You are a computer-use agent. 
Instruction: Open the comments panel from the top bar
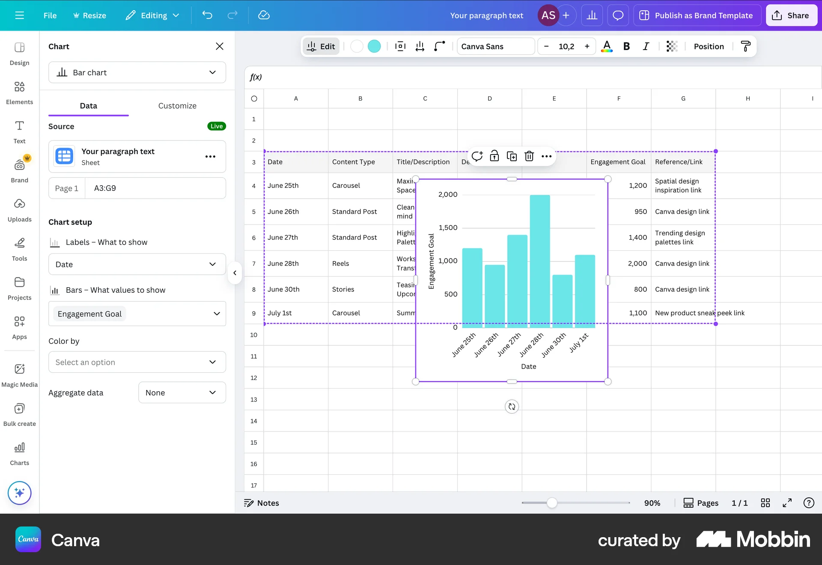[x=618, y=15]
